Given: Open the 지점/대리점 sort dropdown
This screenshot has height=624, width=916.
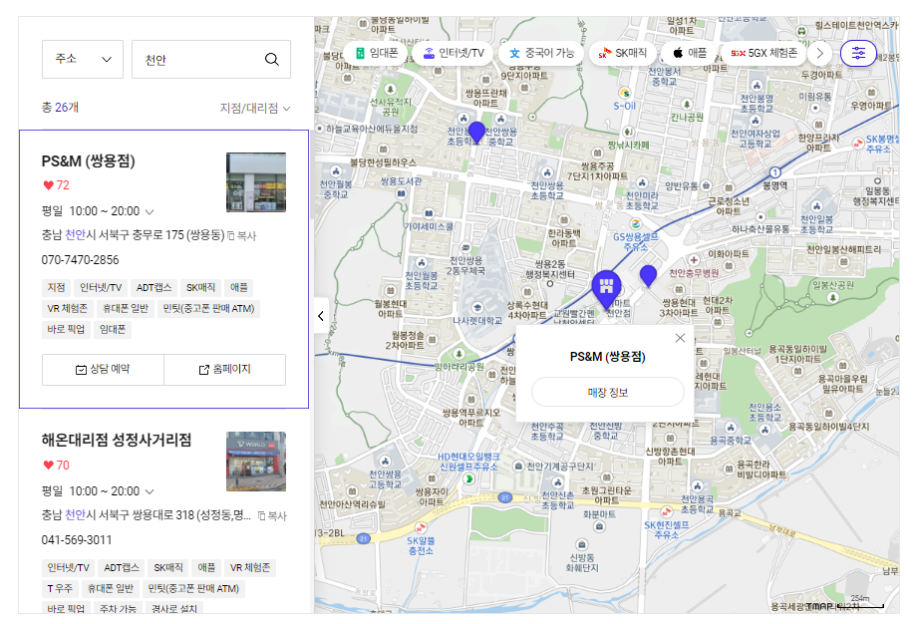Looking at the screenshot, I should pos(255,108).
